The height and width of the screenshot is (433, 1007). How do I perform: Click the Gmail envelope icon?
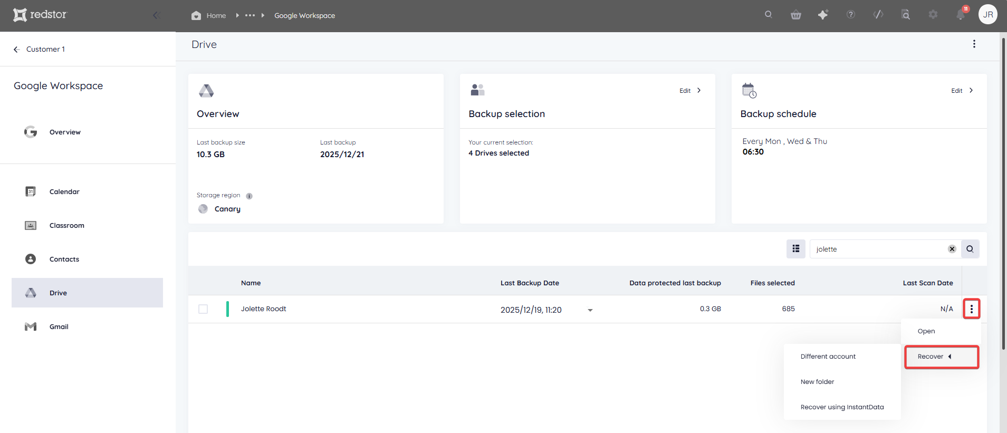pyautogui.click(x=31, y=326)
